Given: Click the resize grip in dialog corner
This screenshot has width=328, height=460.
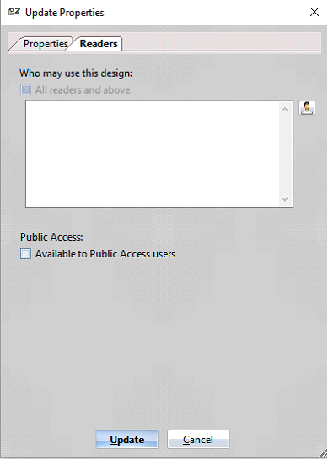Looking at the screenshot, I should point(323,453).
